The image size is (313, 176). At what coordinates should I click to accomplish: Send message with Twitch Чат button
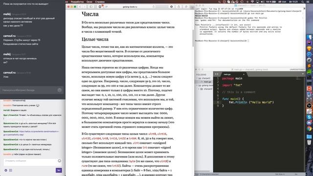(59, 170)
